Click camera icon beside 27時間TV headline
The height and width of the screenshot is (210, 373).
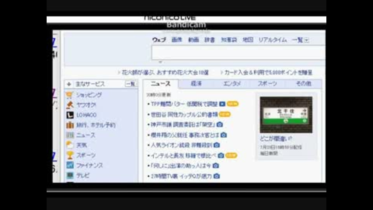(x=217, y=176)
